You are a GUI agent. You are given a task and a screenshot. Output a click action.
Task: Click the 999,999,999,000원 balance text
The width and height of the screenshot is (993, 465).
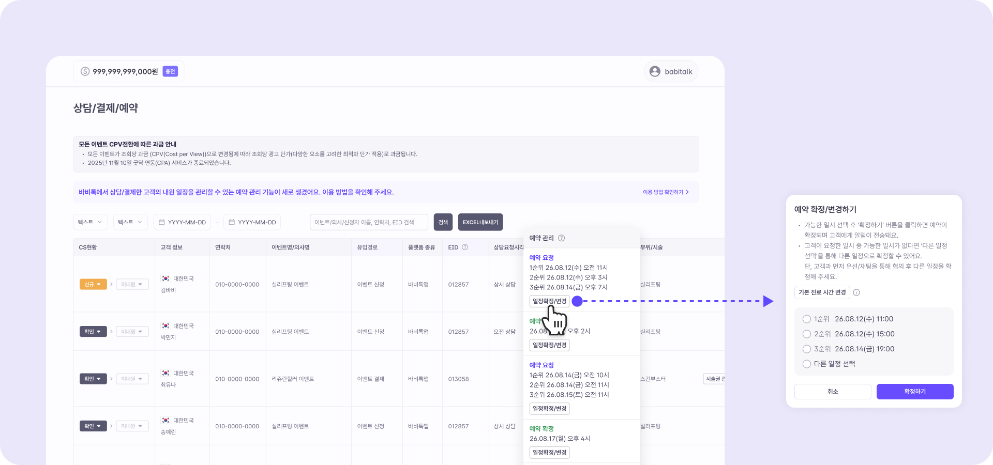tap(125, 71)
